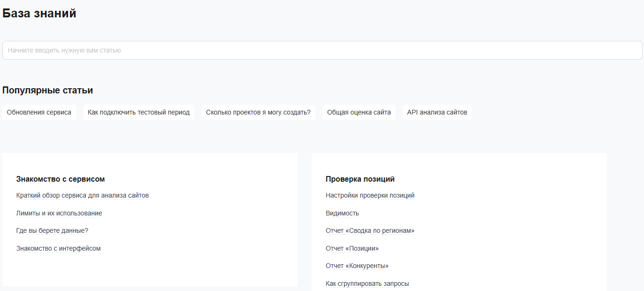644x291 pixels.
Task: Open the 'Как сгруппировать запросы' article
Action: coord(368,283)
